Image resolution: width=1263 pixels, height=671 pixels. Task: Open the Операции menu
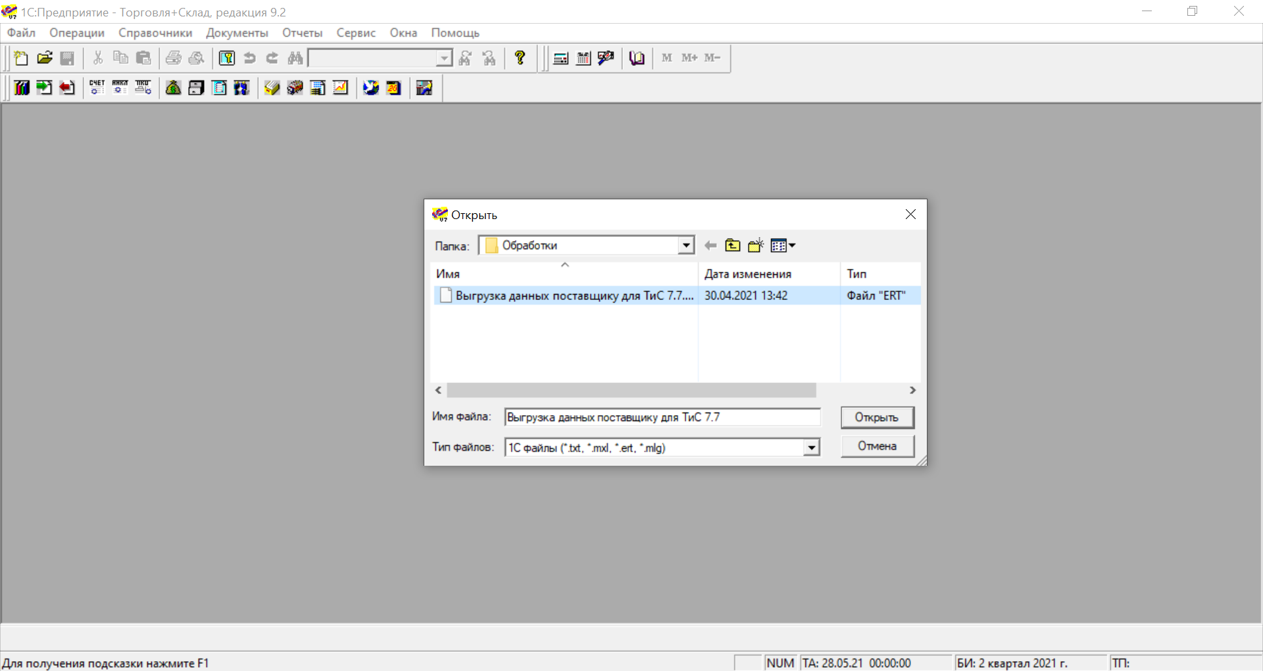click(77, 33)
